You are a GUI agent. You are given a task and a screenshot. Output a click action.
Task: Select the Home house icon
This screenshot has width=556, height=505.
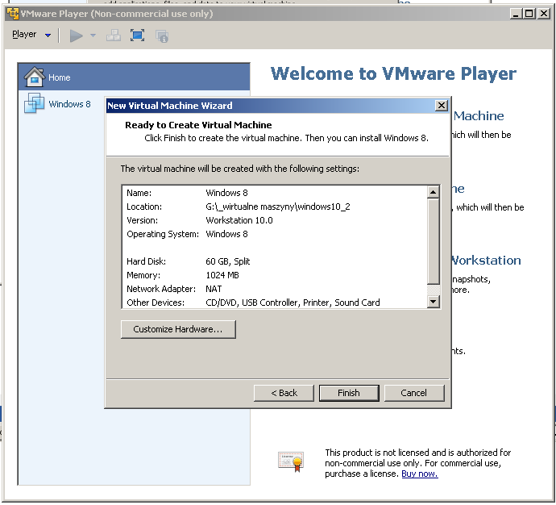[x=35, y=77]
